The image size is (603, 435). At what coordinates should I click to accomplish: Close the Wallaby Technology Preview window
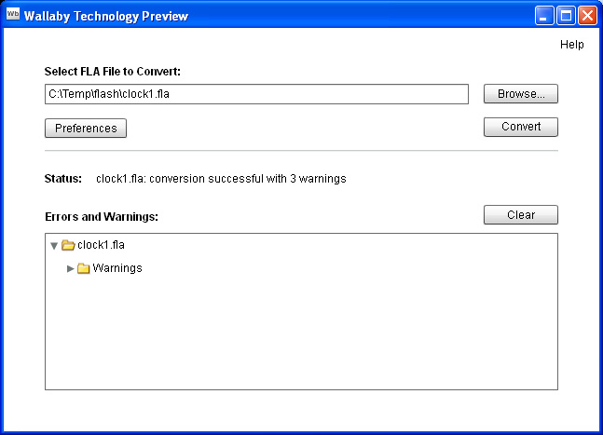point(587,16)
